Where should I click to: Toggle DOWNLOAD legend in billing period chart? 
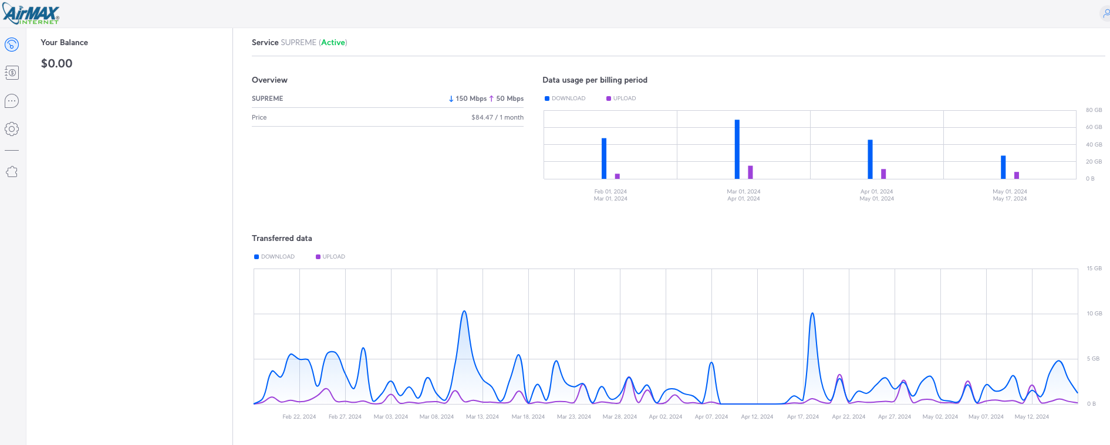(x=565, y=98)
